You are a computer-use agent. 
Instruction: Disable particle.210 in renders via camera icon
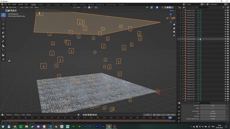[228, 49]
